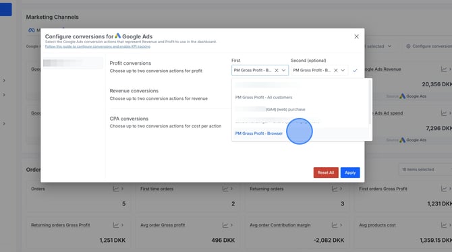Open the guide link to configure conversions

tap(97, 46)
